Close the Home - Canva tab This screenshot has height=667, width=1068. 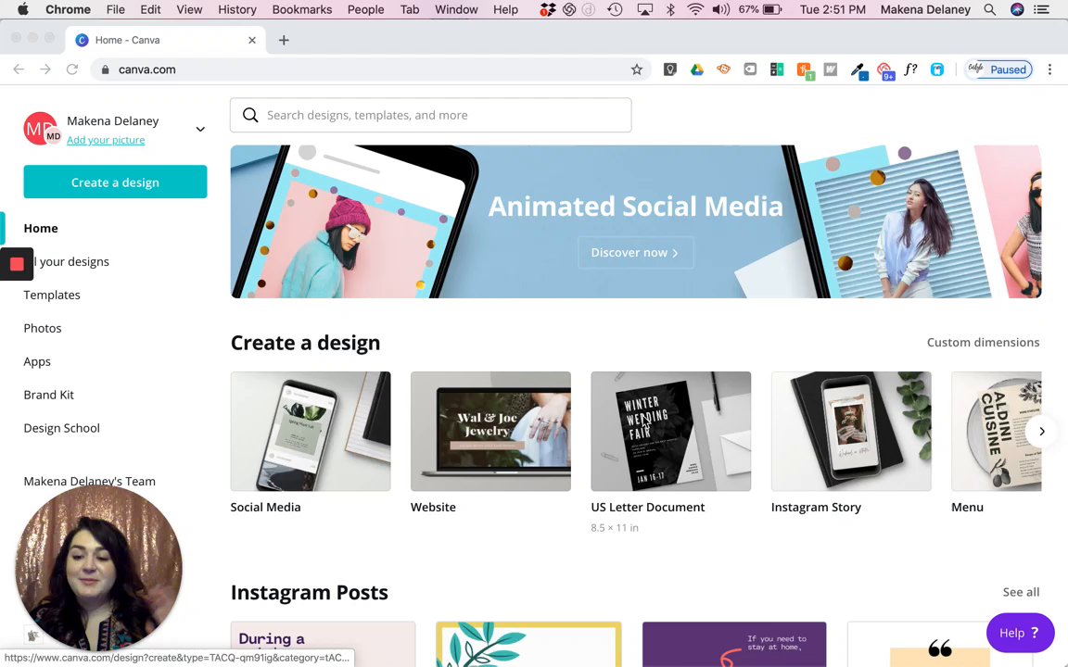(252, 40)
